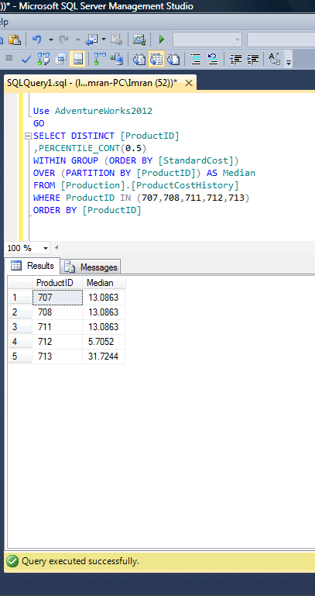The height and width of the screenshot is (596, 315).
Task: Click the green Start Debugging play icon
Action: [162, 40]
